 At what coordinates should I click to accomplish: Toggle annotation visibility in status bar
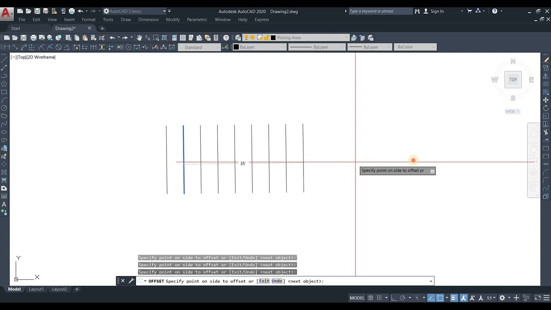464,298
